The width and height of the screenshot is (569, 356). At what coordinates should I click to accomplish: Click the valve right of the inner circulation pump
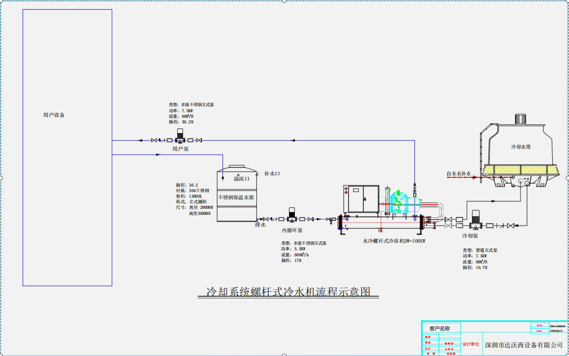(311, 219)
